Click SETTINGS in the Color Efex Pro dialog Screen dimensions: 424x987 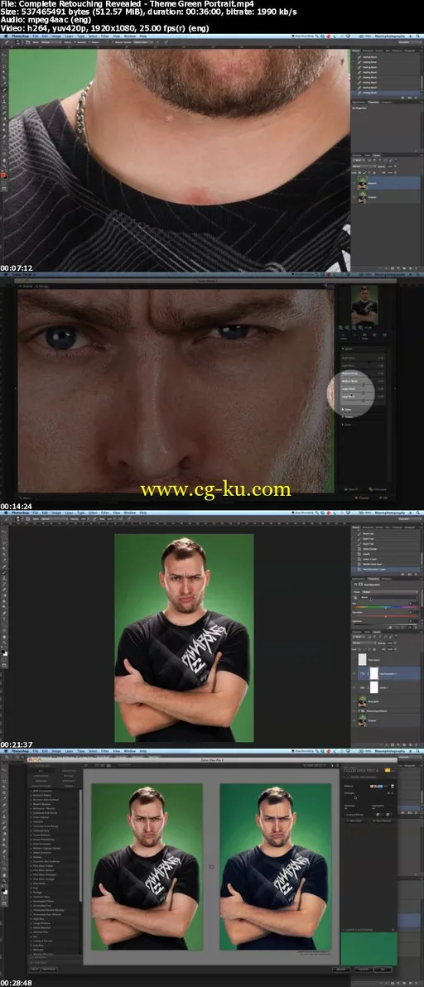49,970
